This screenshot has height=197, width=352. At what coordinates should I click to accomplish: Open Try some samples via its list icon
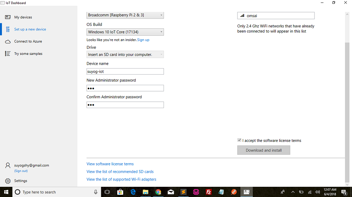[8, 53]
